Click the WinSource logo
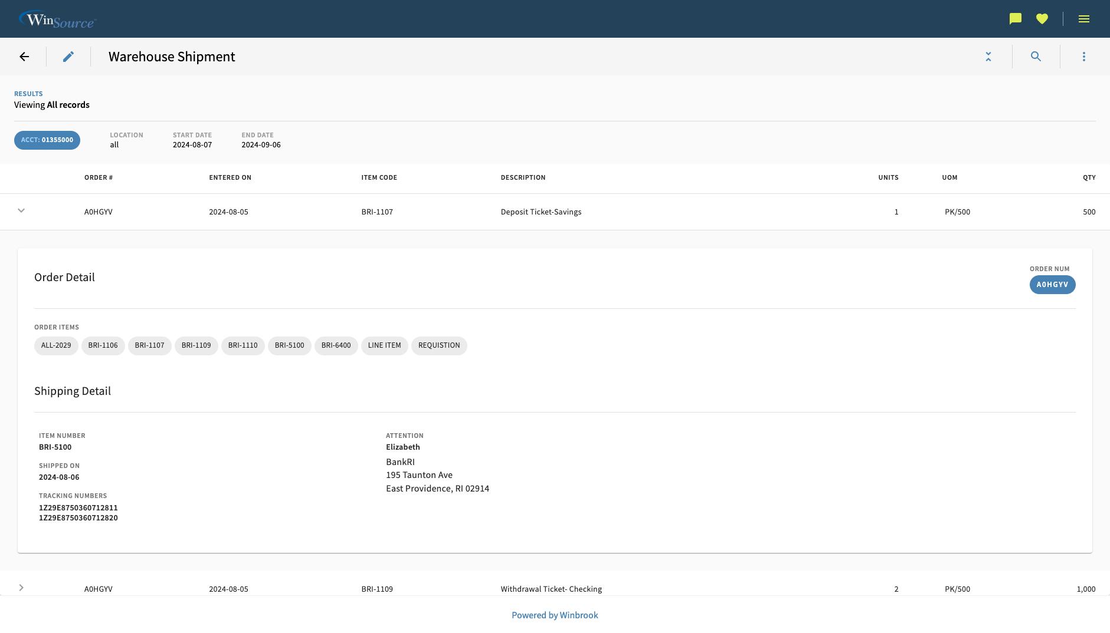Image resolution: width=1110 pixels, height=633 pixels. coord(58,18)
